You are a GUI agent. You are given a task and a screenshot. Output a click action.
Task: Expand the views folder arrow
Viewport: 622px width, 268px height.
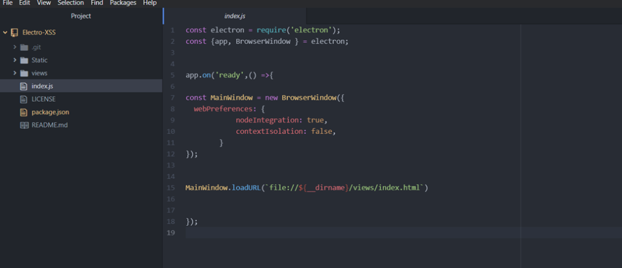click(x=15, y=73)
